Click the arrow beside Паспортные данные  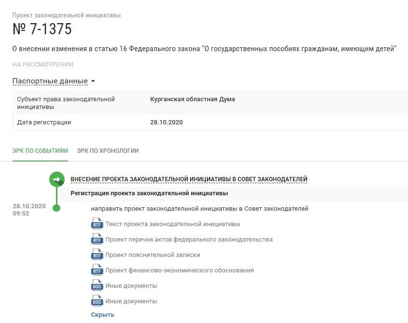pyautogui.click(x=93, y=81)
